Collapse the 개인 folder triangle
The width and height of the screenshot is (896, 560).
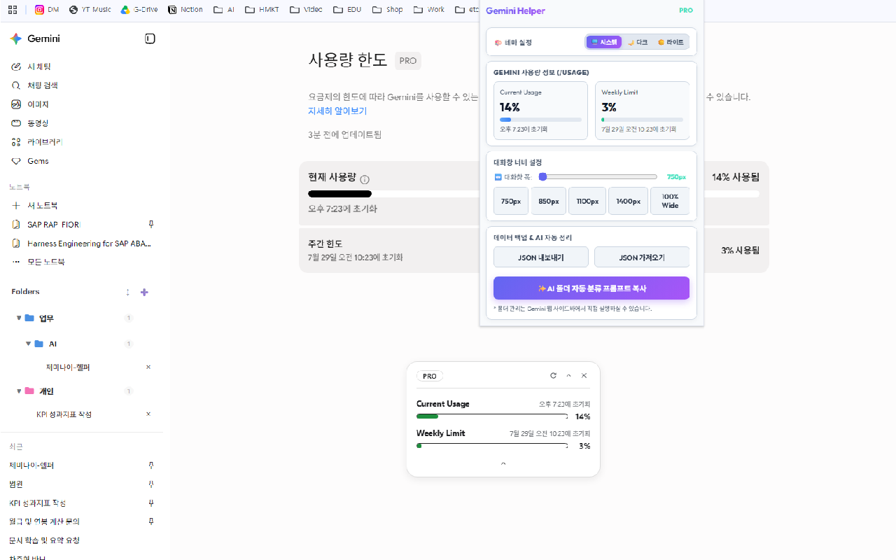pyautogui.click(x=19, y=391)
